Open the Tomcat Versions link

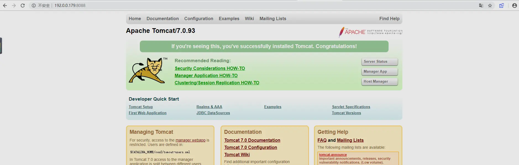tap(347, 113)
